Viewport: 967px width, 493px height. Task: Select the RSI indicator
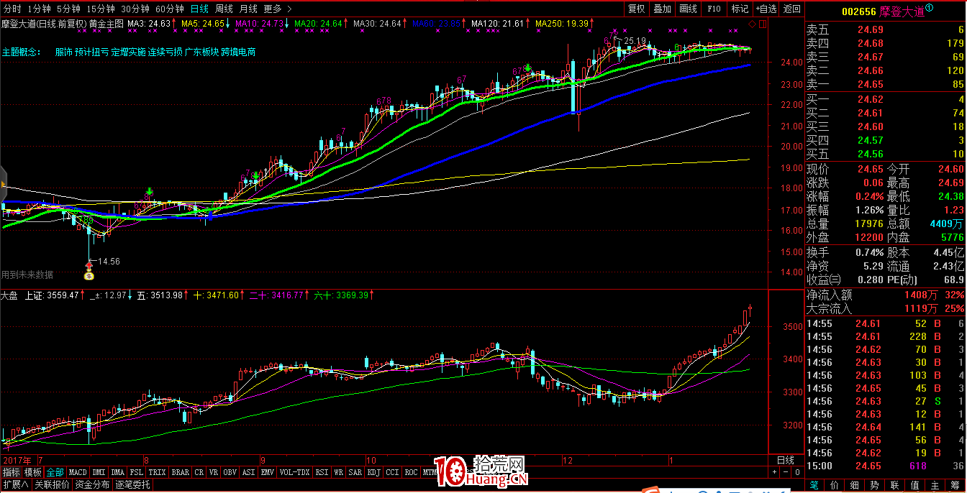tap(322, 472)
